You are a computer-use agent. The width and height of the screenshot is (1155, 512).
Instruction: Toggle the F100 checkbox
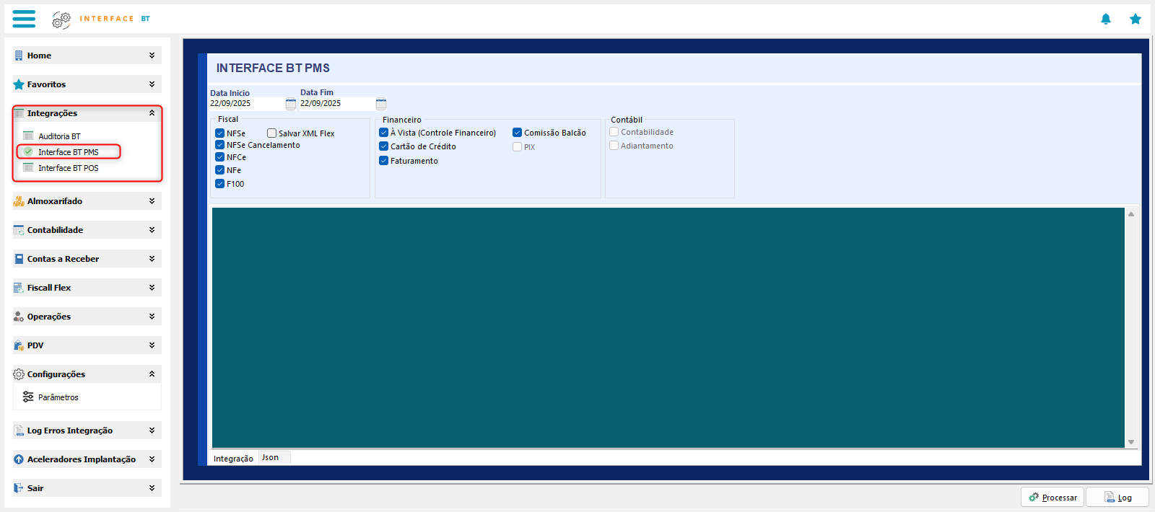(219, 183)
